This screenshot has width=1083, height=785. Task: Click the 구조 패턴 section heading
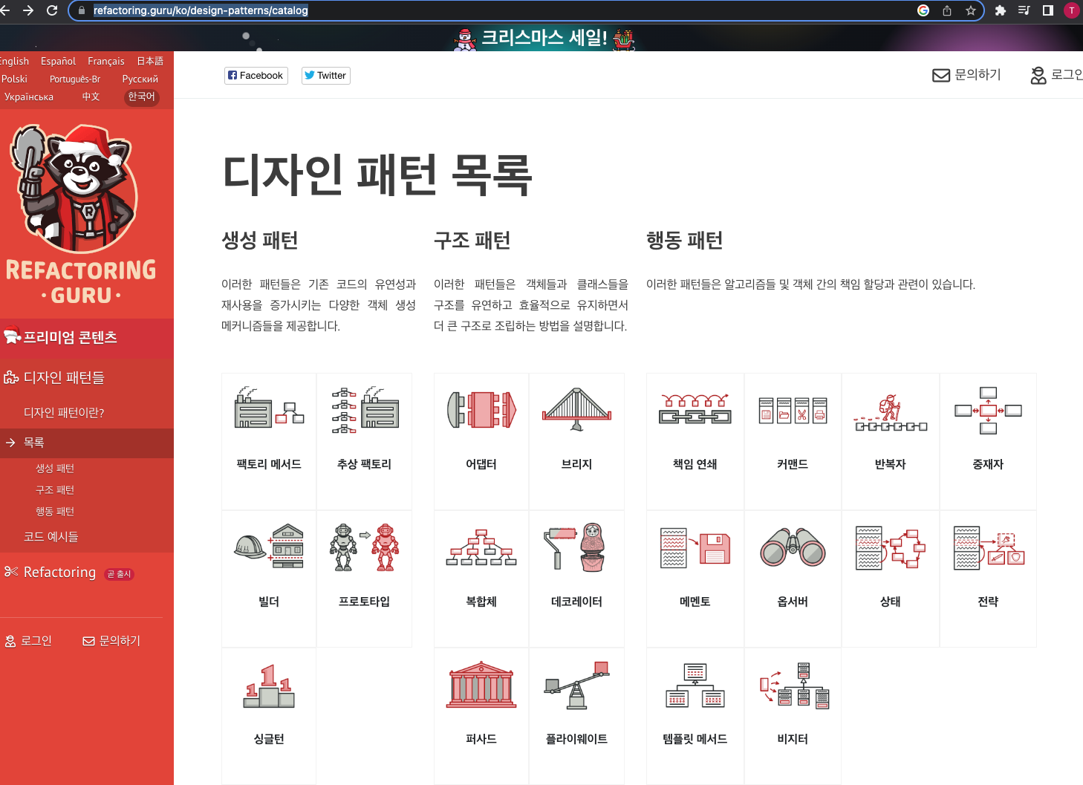(x=472, y=241)
